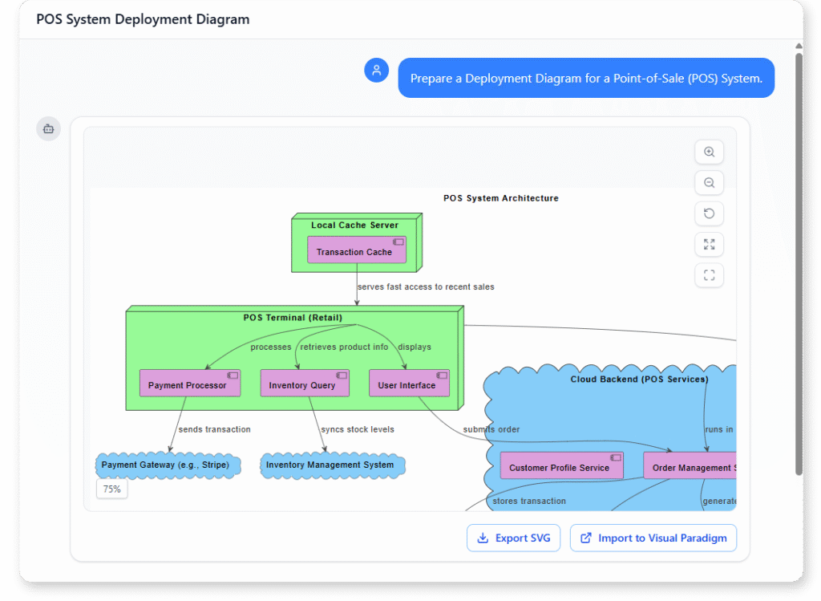The image size is (821, 601).
Task: Enter fullscreen with the frame-corners icon
Action: (x=709, y=275)
